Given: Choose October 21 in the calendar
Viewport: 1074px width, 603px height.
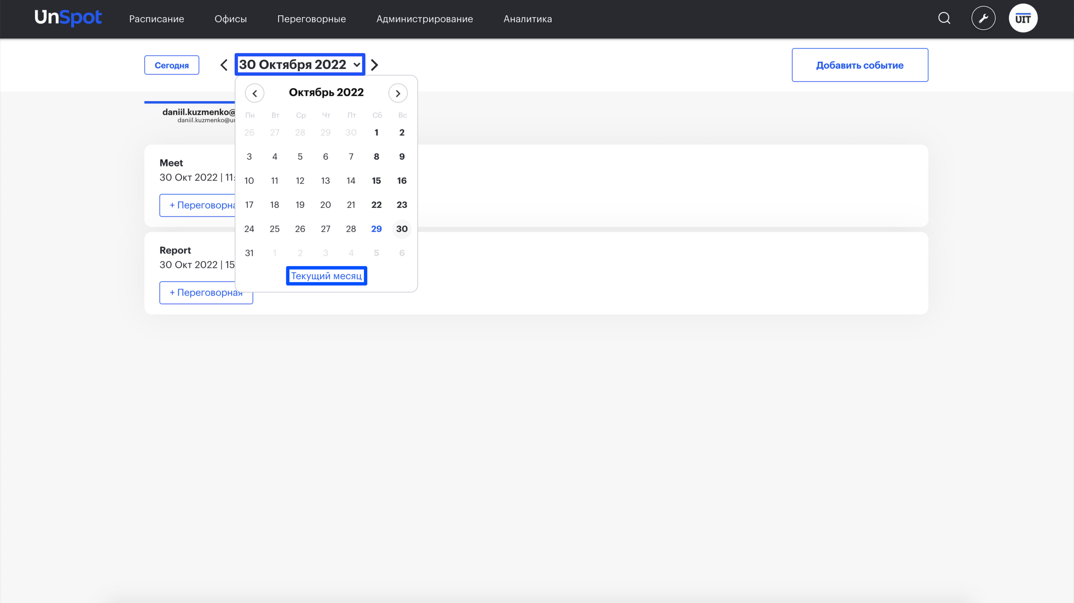Looking at the screenshot, I should [x=351, y=205].
